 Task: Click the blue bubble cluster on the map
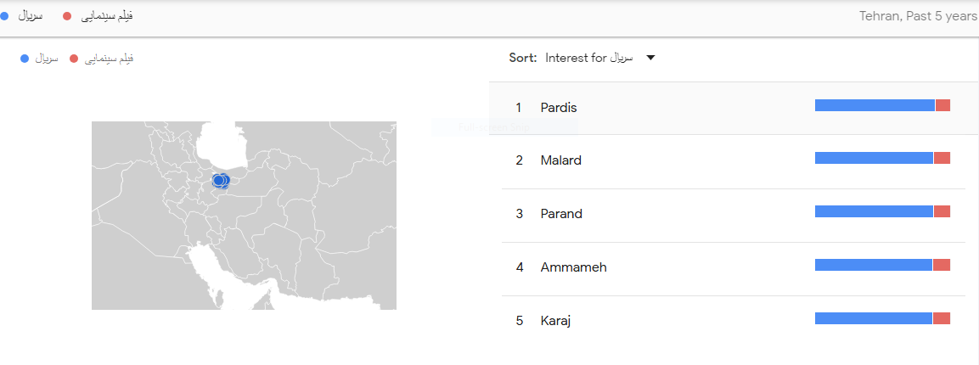coord(220,181)
